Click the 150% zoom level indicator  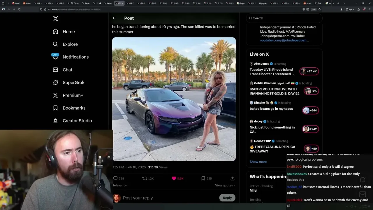point(314,9)
